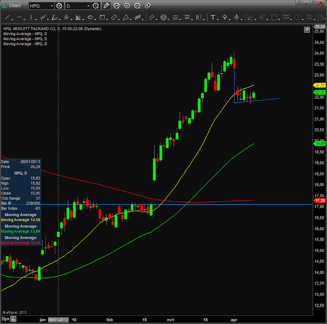Viewport: 327px width, 324px height.
Task: Click the small icon beside Dyn
Action: (14, 319)
